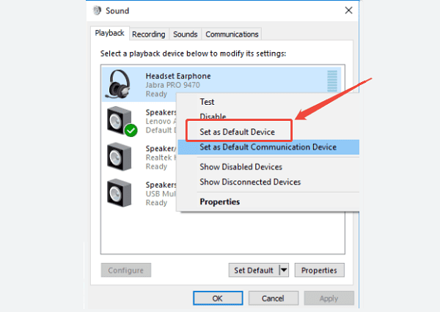
Task: Click the greyed Configure button
Action: (125, 270)
